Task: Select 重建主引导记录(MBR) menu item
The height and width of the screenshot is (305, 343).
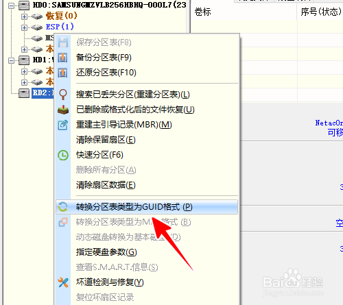Action: 147,125
